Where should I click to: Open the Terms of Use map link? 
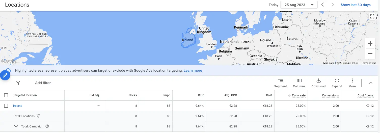point(368,63)
